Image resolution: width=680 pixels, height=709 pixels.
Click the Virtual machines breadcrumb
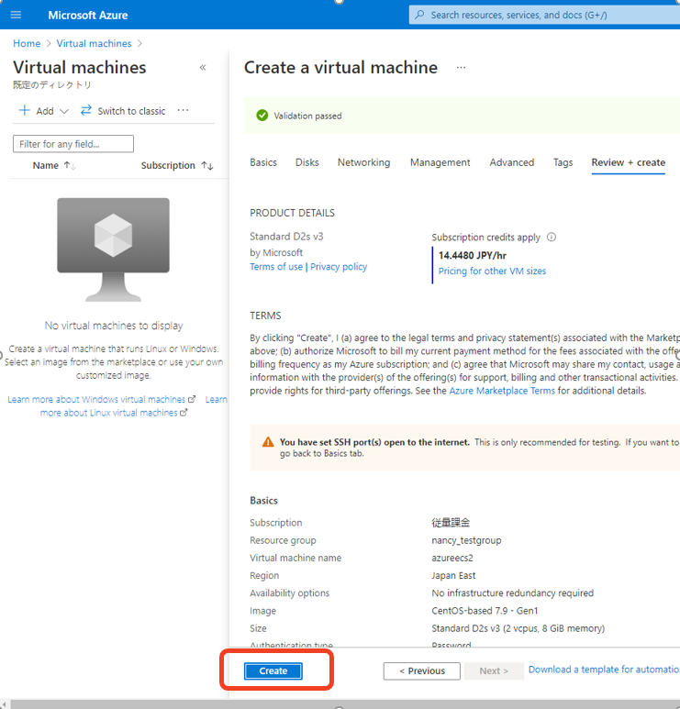coord(94,43)
